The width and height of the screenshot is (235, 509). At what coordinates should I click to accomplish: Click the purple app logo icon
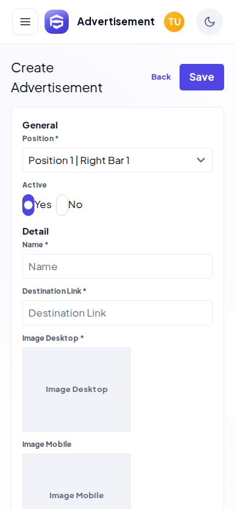tap(57, 22)
